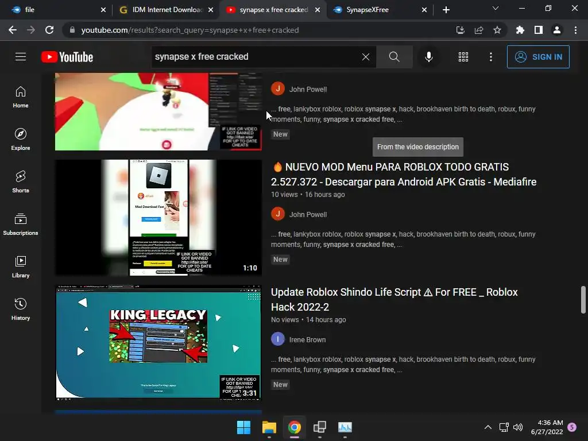
Task: Open the volume speaker tray icon
Action: tap(518, 427)
